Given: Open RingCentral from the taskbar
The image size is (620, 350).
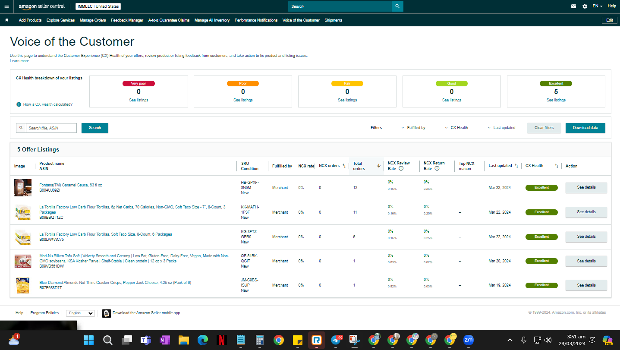Looking at the screenshot, I should coord(317,340).
